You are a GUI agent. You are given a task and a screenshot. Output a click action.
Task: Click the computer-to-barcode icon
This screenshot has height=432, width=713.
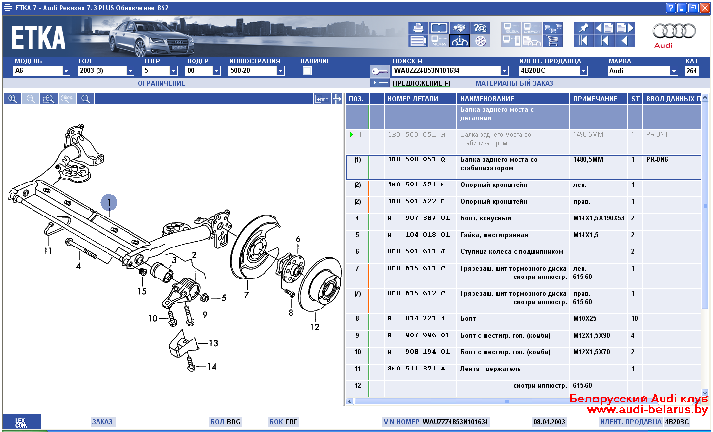pyautogui.click(x=511, y=41)
